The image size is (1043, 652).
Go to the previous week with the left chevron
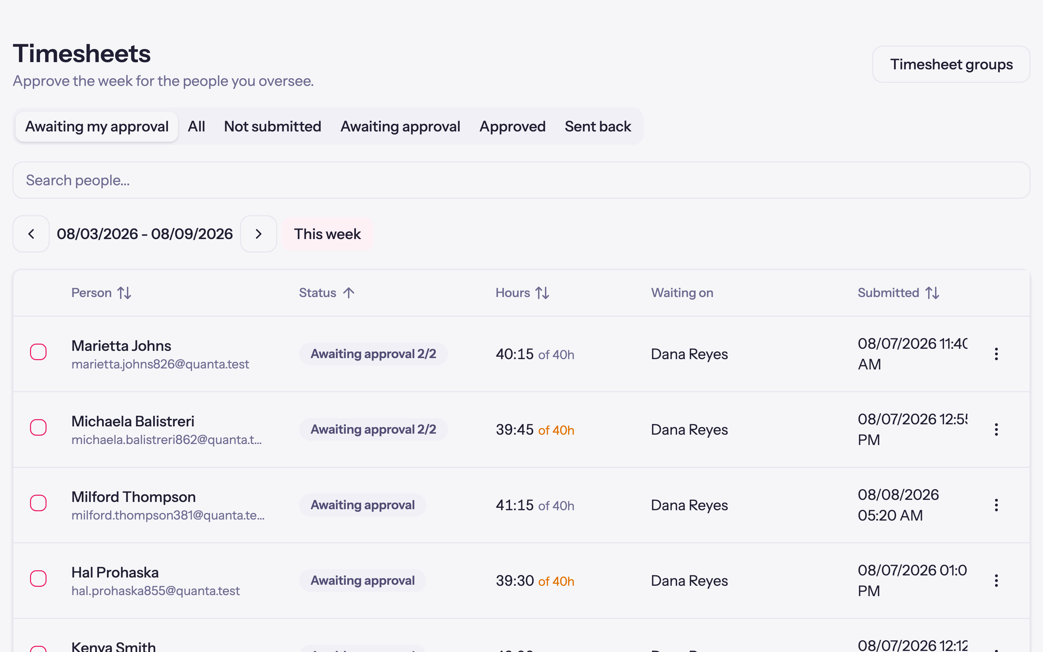click(x=31, y=234)
